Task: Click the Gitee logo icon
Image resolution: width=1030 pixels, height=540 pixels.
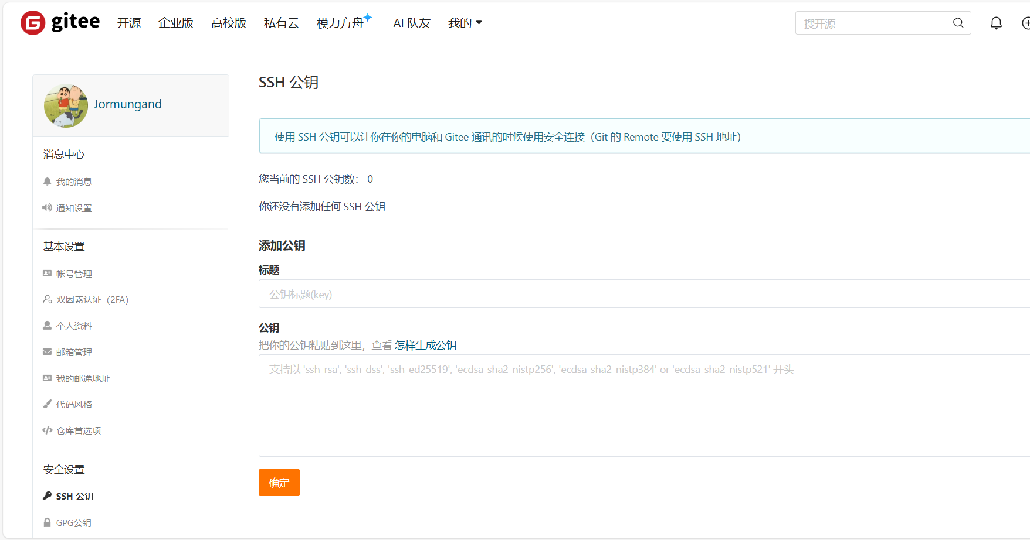Action: click(33, 23)
